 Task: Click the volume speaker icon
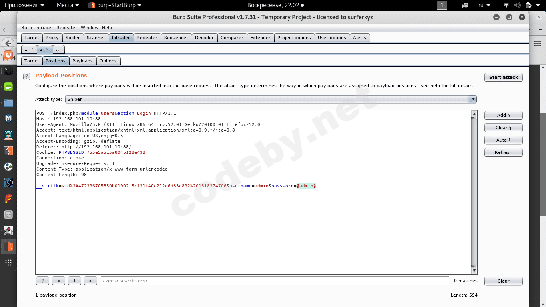point(517,5)
